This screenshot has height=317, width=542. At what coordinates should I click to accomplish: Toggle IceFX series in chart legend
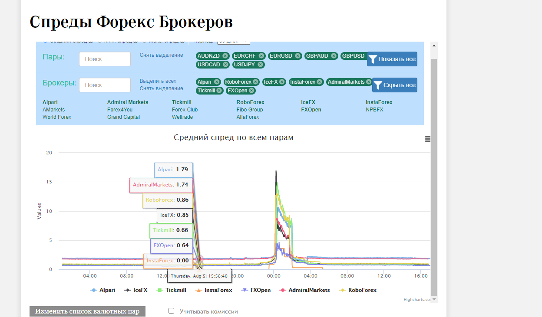click(x=136, y=290)
